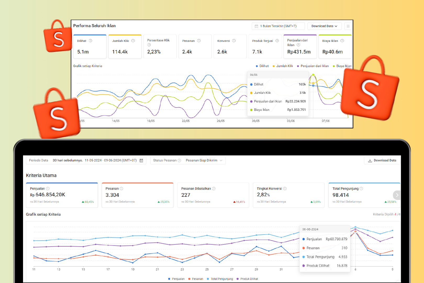Click the 26/05 axis label on ads chart

click(x=221, y=121)
